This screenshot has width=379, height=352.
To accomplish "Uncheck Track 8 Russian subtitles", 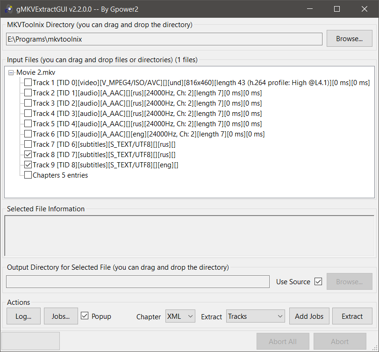I will click(x=28, y=155).
